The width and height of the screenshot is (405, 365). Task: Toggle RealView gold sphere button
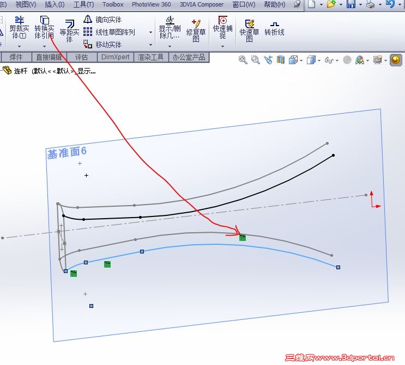click(x=396, y=60)
